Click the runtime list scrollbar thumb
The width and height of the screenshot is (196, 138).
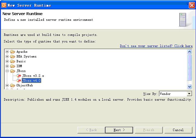tap(189, 67)
